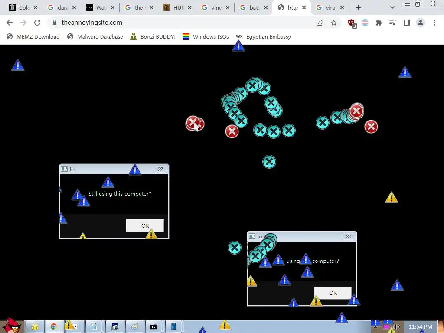Open the Bonzi BUDDY! bookmark
444x333 pixels.
pyautogui.click(x=153, y=36)
